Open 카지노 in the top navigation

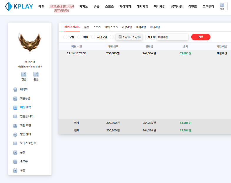coord(84,6)
